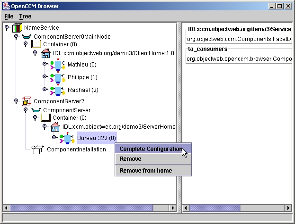This screenshot has width=295, height=224.
Task: Select Mathieu (0) in the tree
Action: point(82,65)
